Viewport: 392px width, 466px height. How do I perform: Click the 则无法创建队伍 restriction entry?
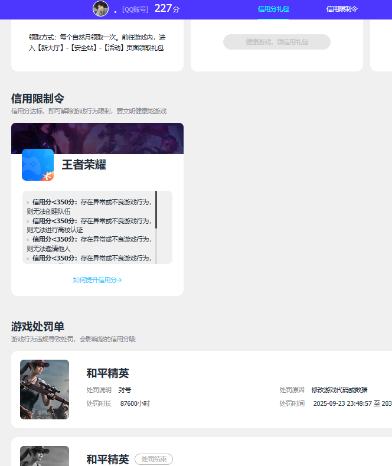coord(48,211)
